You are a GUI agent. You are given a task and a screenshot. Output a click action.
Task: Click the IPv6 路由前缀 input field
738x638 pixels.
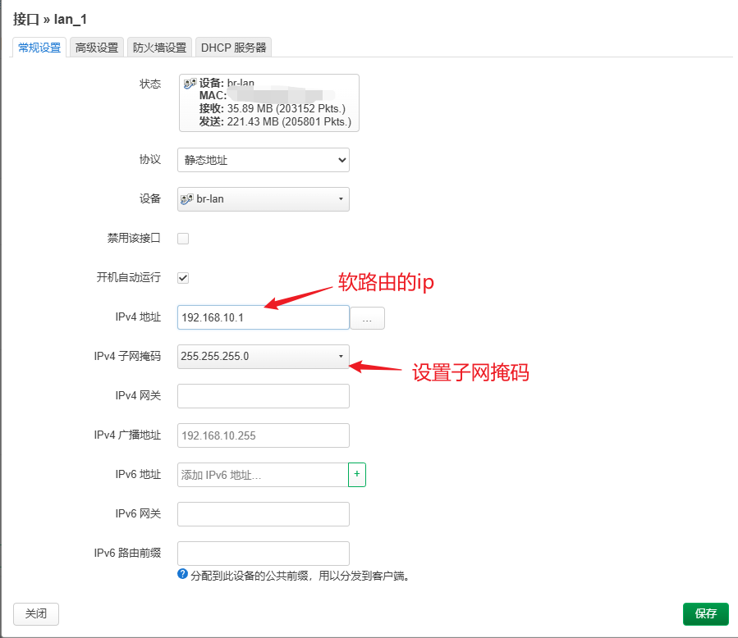pos(263,553)
